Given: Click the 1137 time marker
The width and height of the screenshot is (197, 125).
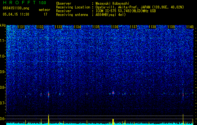Looking at the screenshot, I should (133, 27).
